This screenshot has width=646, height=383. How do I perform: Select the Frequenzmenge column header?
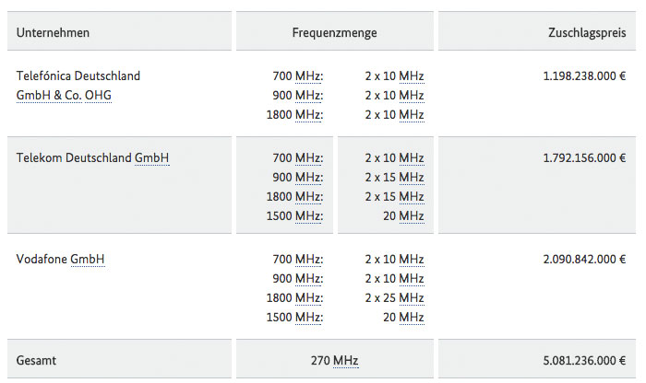pos(334,32)
